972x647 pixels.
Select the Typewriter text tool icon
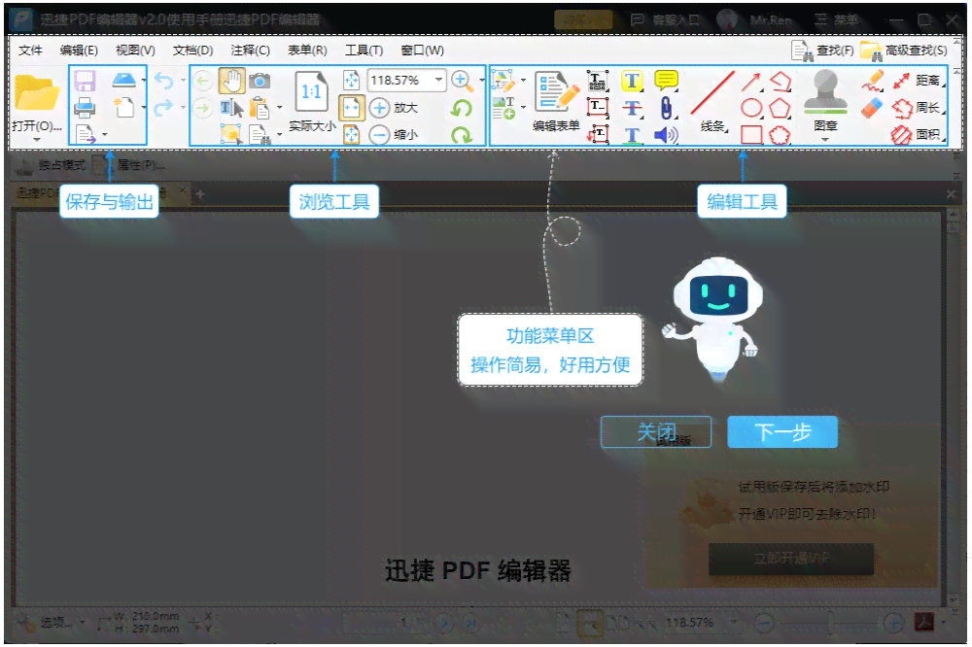coord(598,81)
